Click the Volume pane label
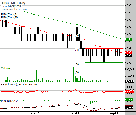 pyautogui.click(x=5, y=68)
